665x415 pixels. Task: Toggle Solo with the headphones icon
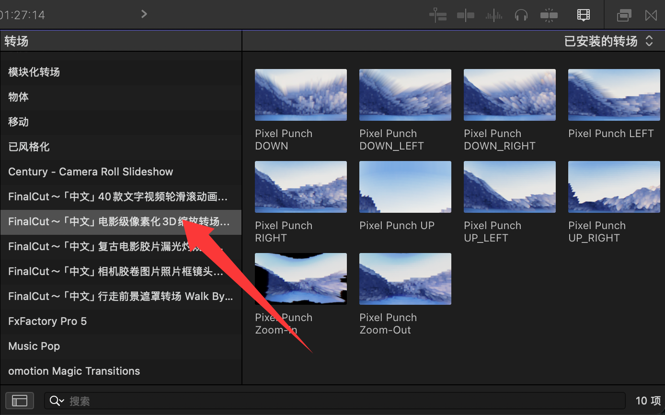(521, 15)
